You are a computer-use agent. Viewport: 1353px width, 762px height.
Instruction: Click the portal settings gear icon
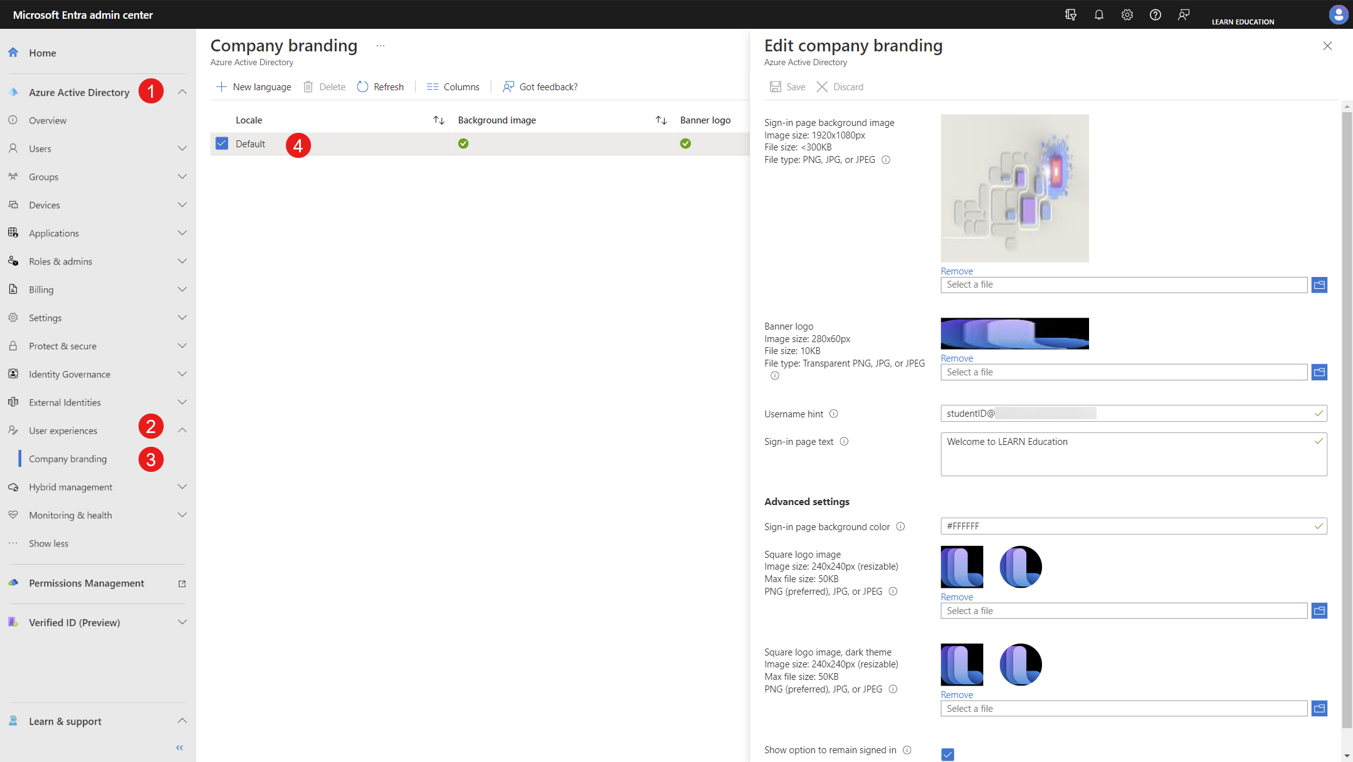(x=1127, y=14)
